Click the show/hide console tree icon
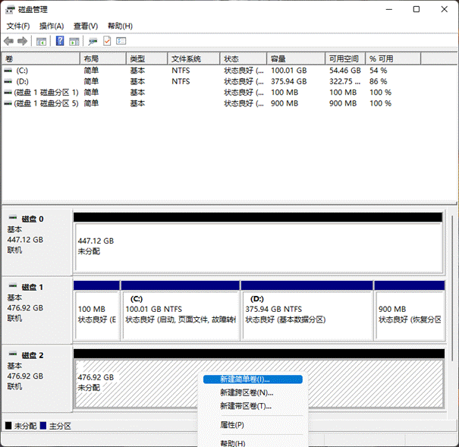The width and height of the screenshot is (459, 447). click(x=42, y=41)
